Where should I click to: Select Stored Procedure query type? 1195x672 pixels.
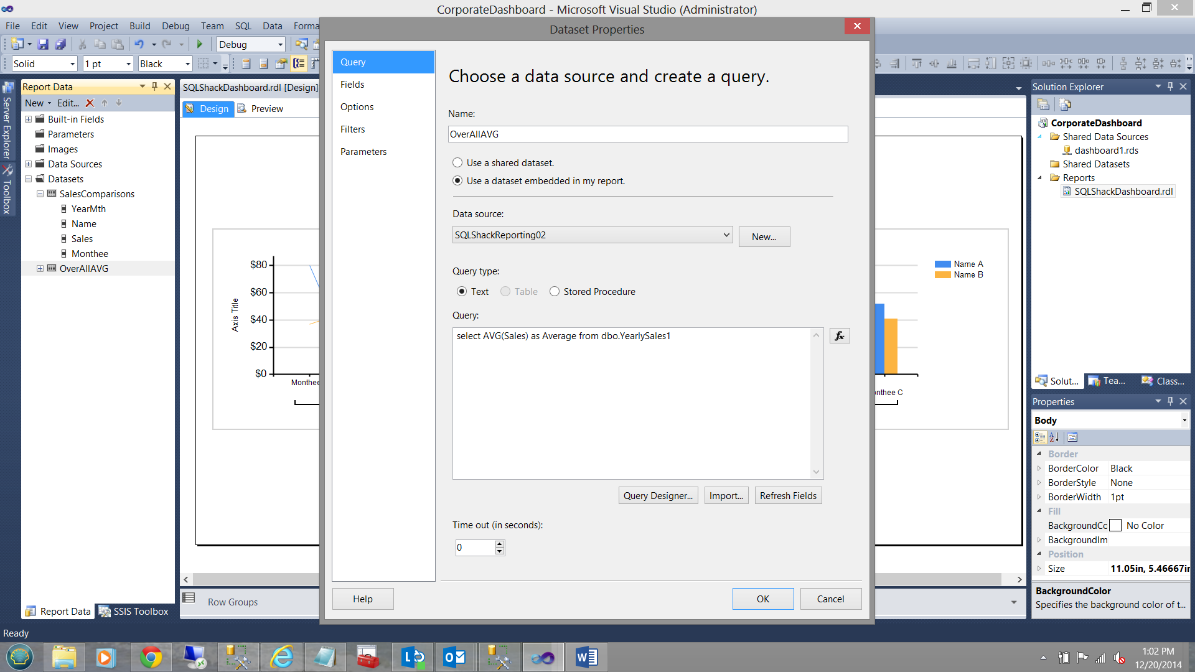click(x=555, y=291)
